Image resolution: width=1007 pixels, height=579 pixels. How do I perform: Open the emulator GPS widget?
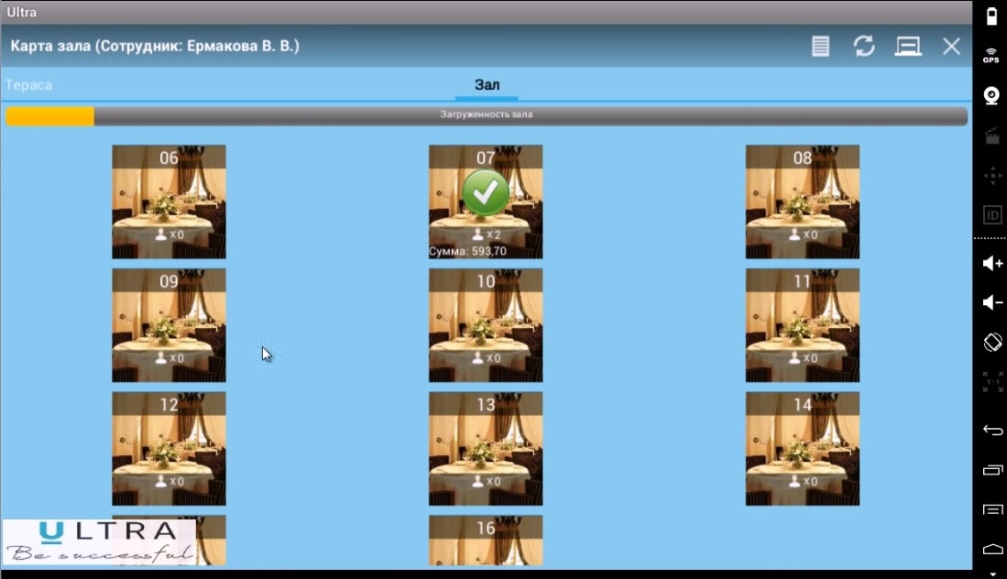991,55
